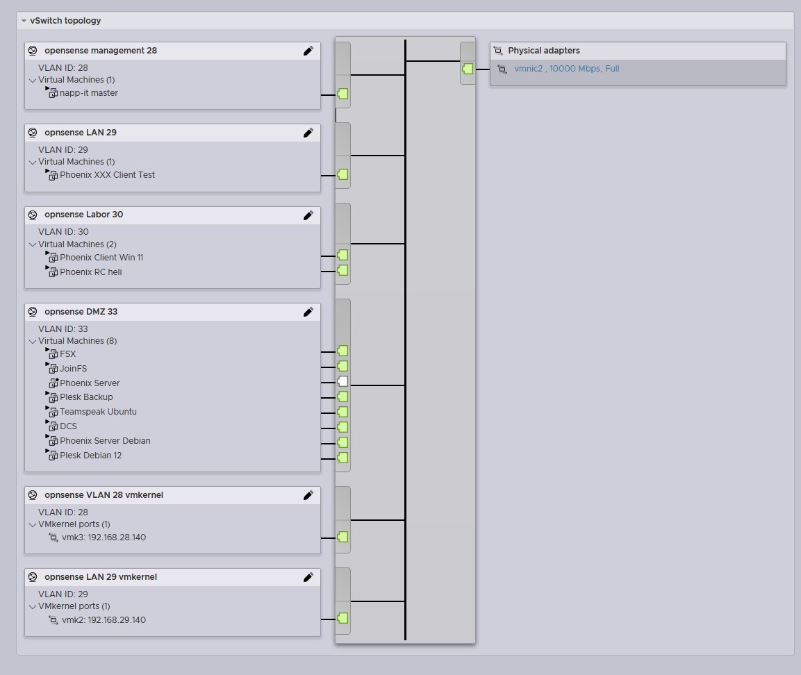Collapse Virtual Machines (8) list in DMZ 33

coord(33,341)
